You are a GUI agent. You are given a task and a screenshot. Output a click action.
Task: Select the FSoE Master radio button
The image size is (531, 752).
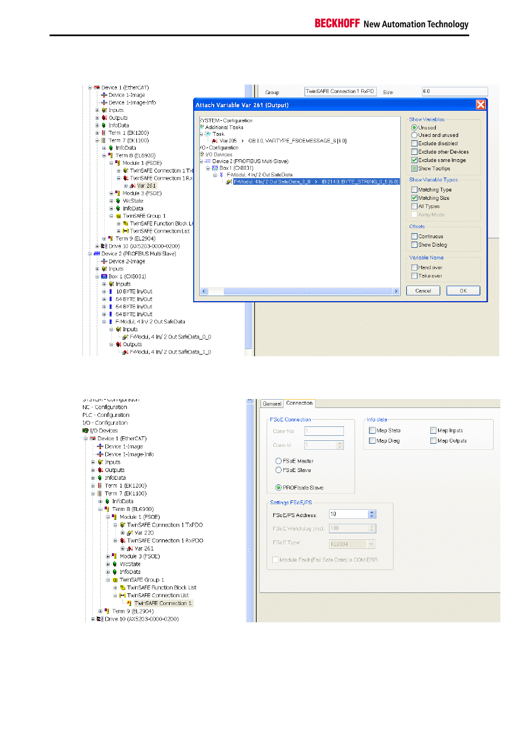click(x=278, y=461)
